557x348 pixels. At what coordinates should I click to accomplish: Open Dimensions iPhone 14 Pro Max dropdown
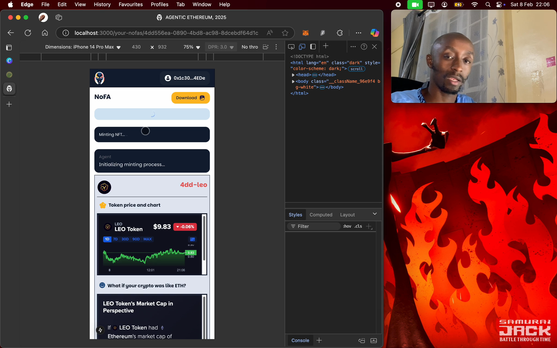click(x=83, y=47)
